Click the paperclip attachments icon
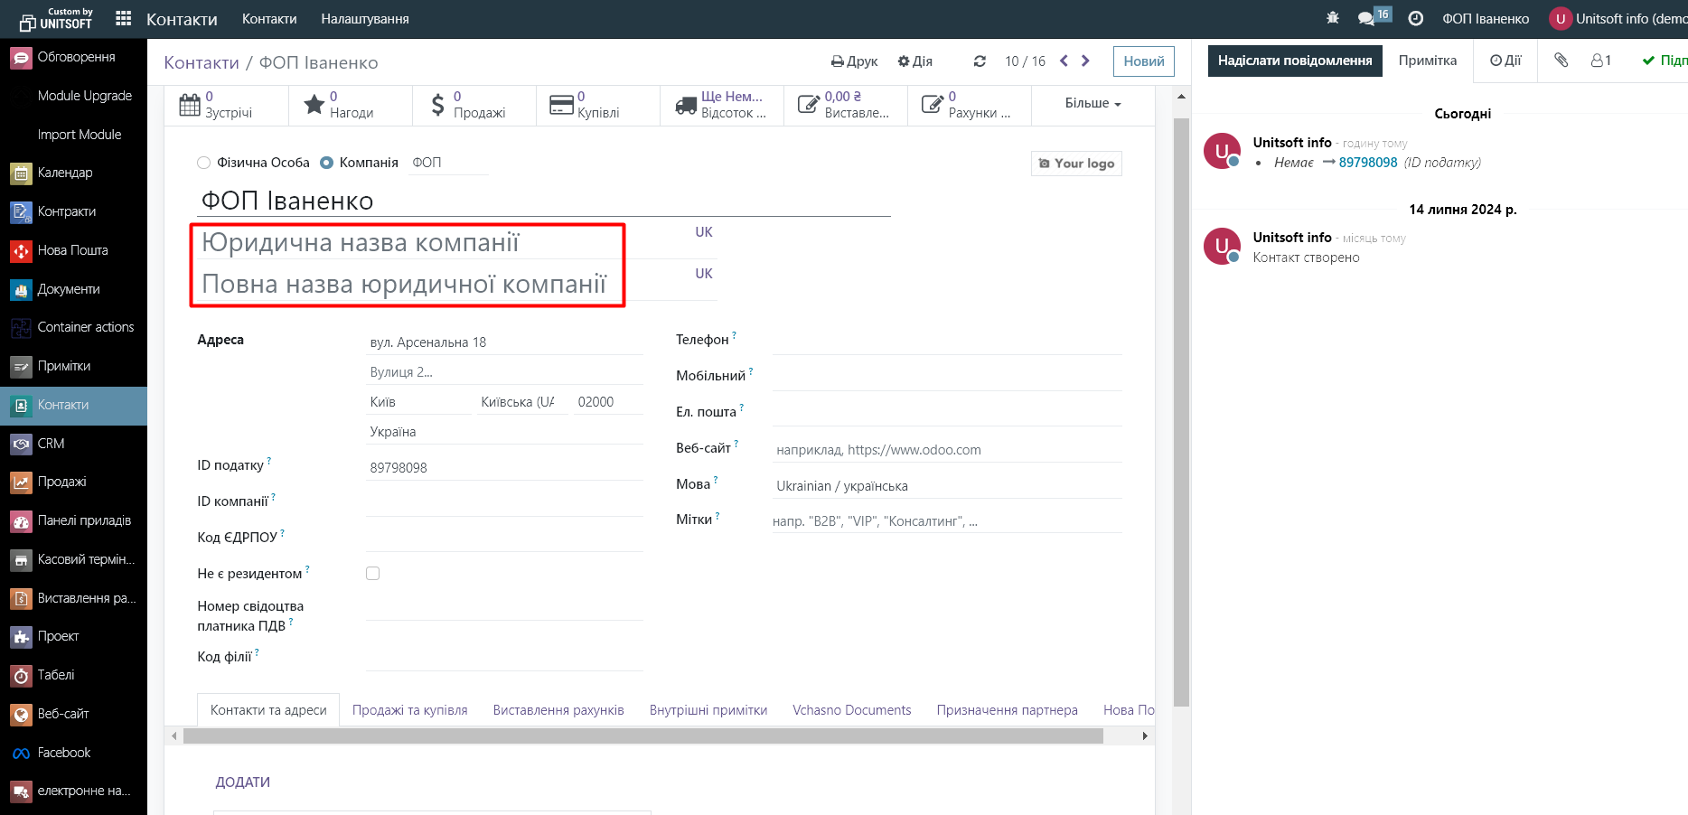Viewport: 1688px width, 815px height. tap(1561, 61)
